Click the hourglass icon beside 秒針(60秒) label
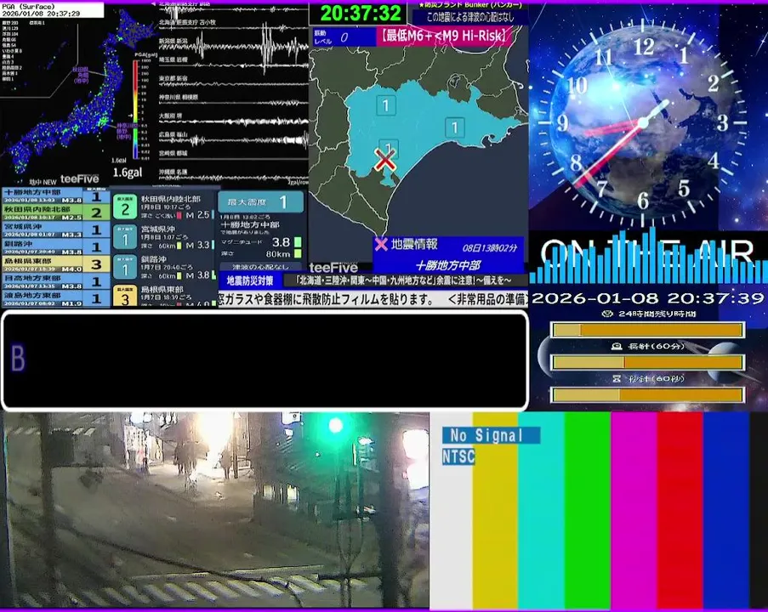This screenshot has width=768, height=612. [617, 378]
